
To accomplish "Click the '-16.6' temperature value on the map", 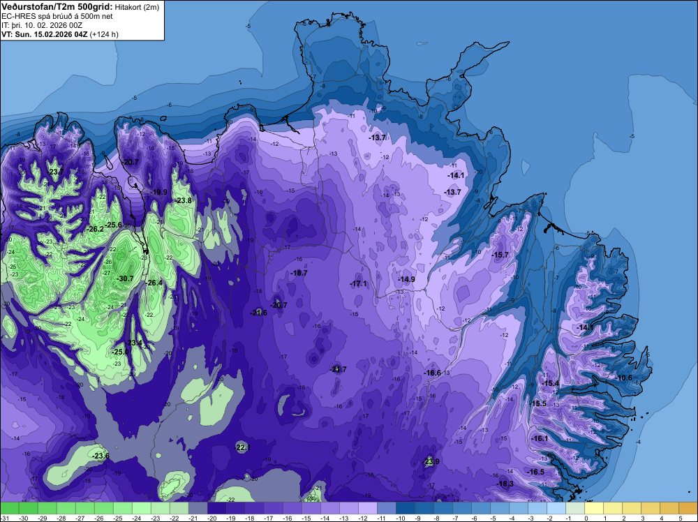I will 432,373.
